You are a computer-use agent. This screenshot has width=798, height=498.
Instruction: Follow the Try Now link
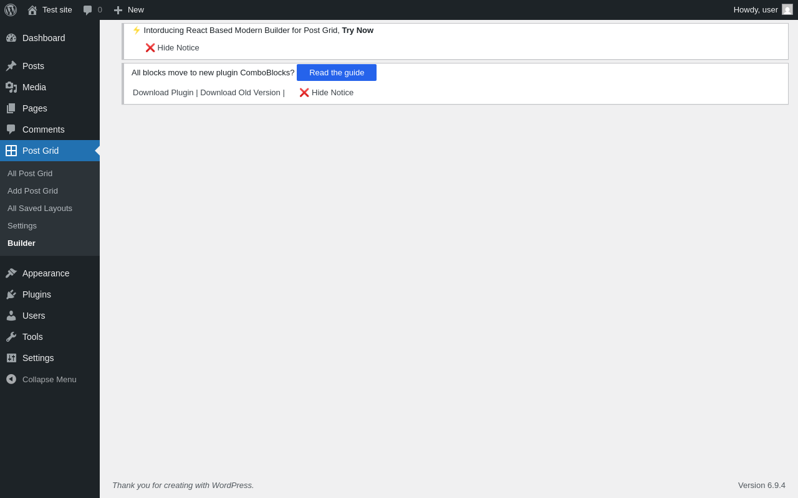[x=358, y=30]
